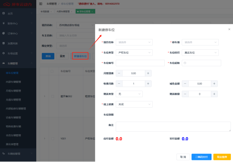
Task: Click minus icon of charge months
Action: point(119,84)
